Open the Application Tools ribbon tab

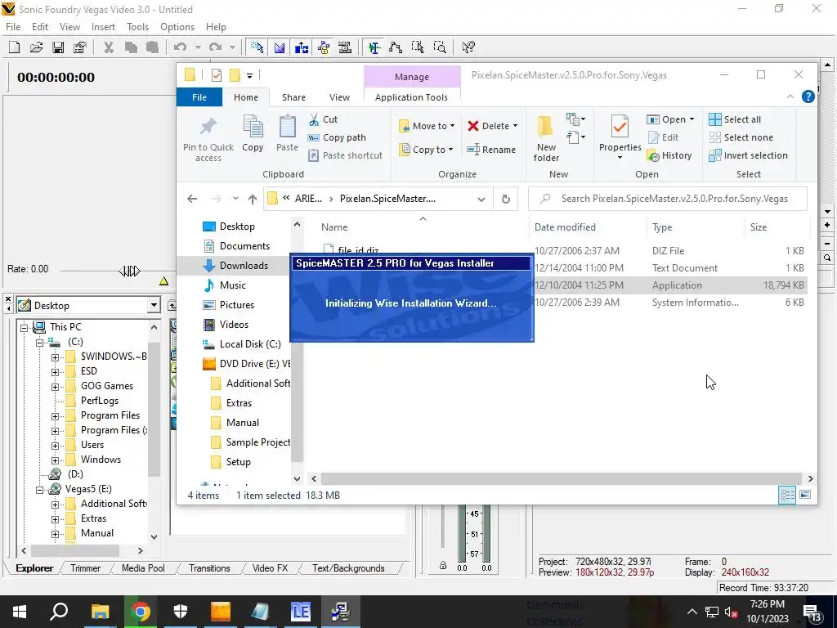(x=411, y=97)
